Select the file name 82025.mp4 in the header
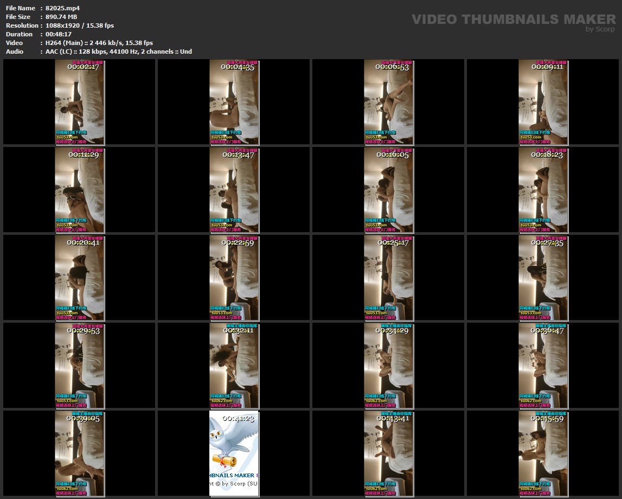This screenshot has height=499, width=622. (62, 8)
